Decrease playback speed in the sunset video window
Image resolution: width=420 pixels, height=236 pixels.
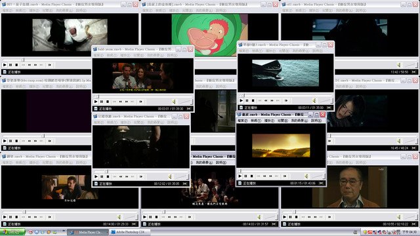(x=264, y=176)
